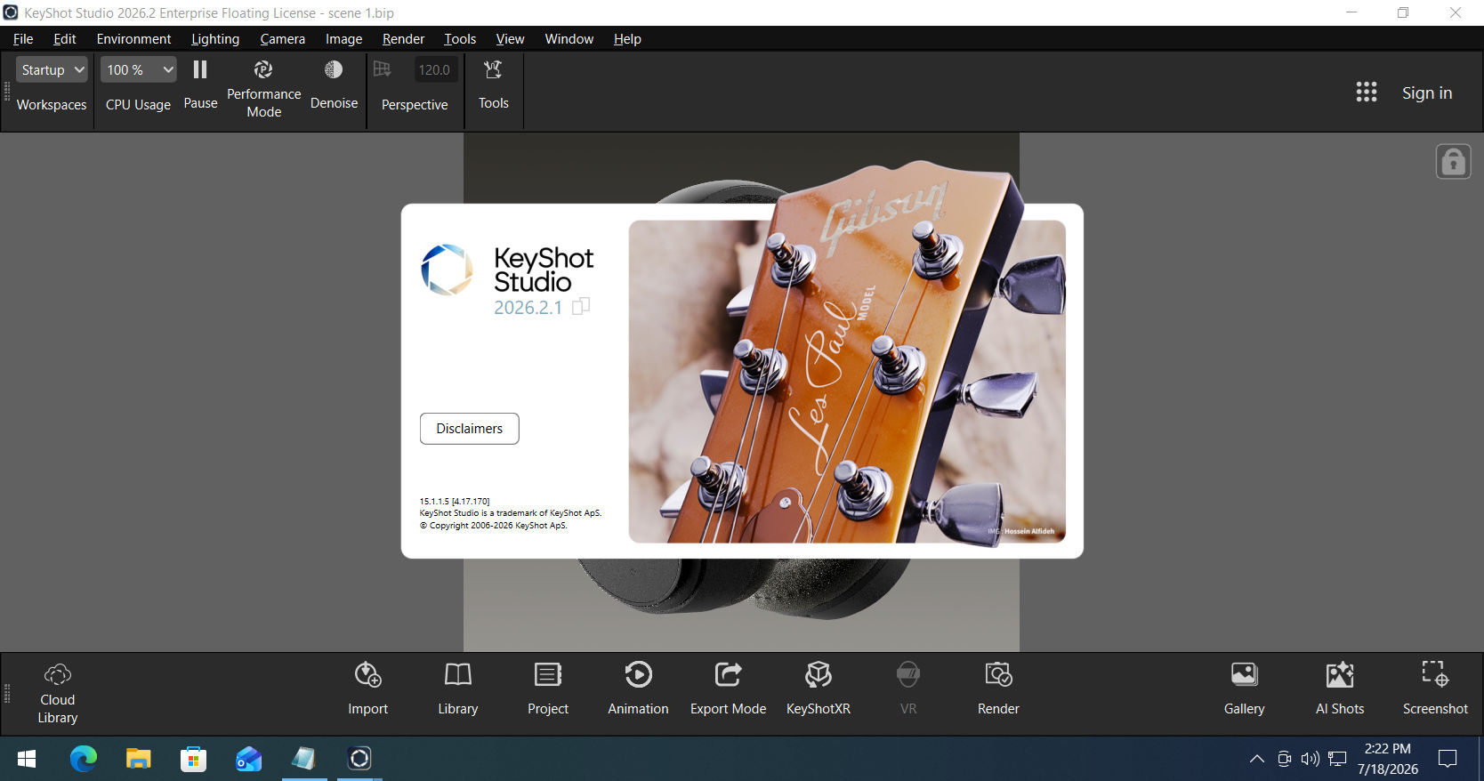Click the top toolbar drag handle

[x=7, y=92]
